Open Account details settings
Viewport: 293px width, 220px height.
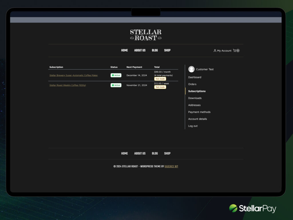pos(198,119)
